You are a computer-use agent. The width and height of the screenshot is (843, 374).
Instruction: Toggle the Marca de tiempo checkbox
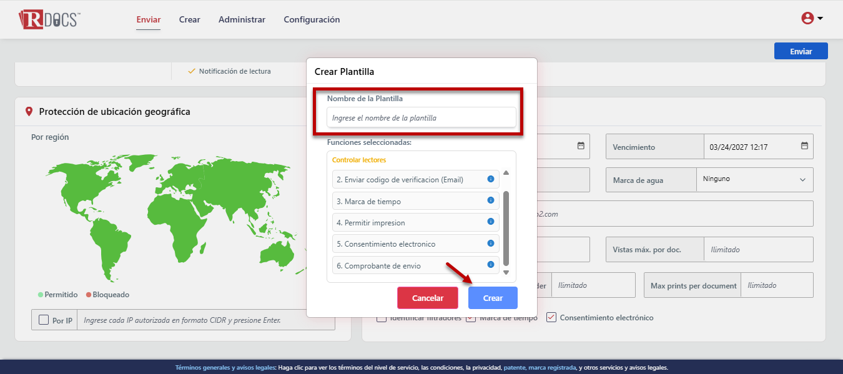pyautogui.click(x=471, y=318)
